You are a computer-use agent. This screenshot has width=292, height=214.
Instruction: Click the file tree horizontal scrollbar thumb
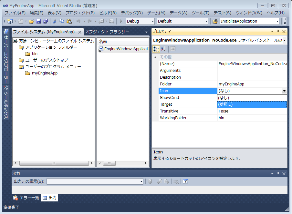pyautogui.click(x=54, y=163)
